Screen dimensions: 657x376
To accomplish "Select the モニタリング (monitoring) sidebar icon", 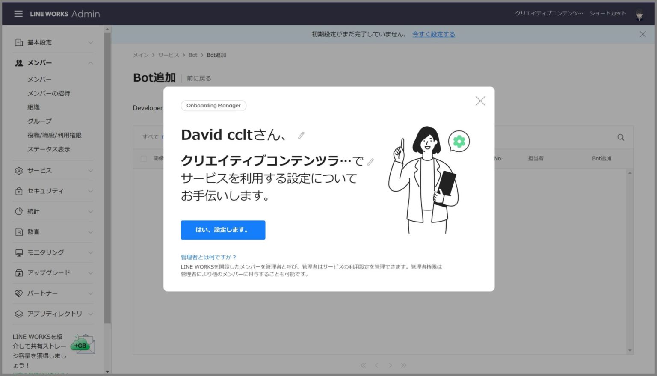I will (18, 252).
